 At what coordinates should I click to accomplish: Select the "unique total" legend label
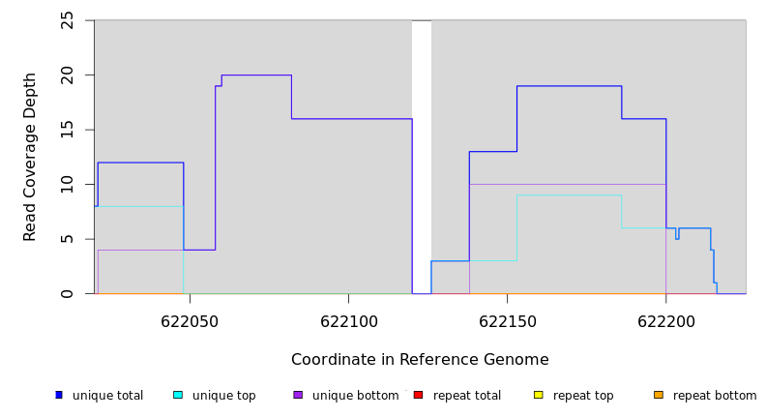(x=107, y=396)
